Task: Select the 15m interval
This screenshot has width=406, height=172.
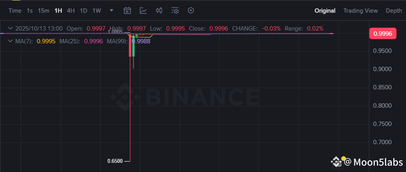Action: [x=44, y=11]
